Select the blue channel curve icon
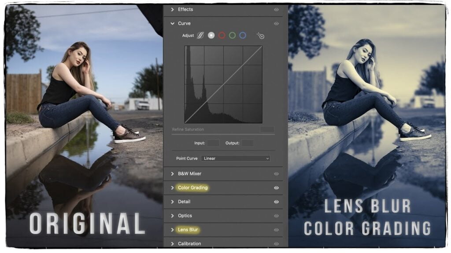Viewport: 451px width, 253px height. [242, 36]
